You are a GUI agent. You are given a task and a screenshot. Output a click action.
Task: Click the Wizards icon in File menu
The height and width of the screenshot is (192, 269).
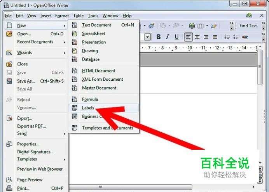click(9, 52)
